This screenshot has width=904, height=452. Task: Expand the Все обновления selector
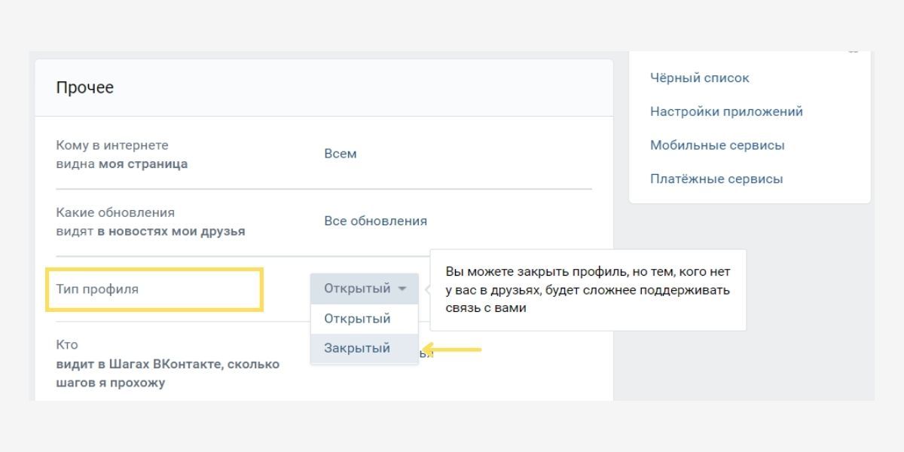pos(375,221)
